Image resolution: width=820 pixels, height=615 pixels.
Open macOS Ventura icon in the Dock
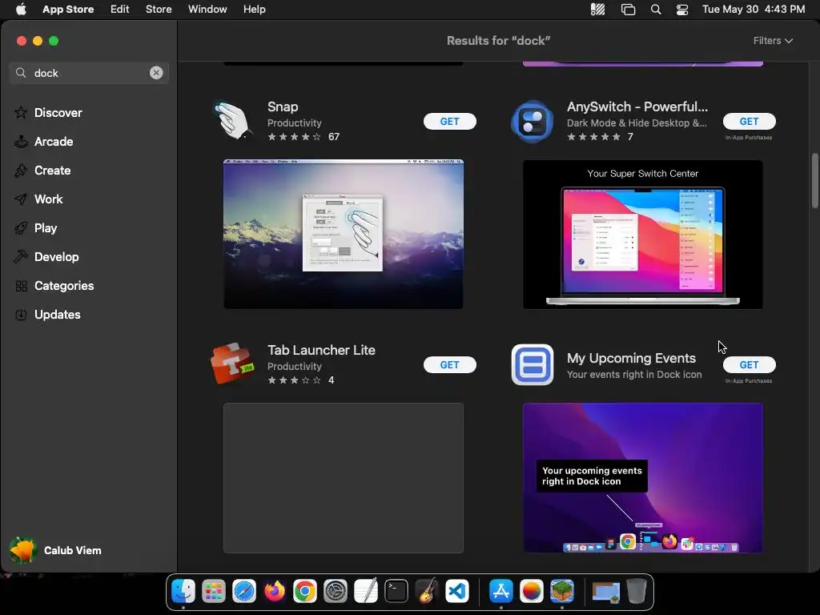[x=532, y=592]
